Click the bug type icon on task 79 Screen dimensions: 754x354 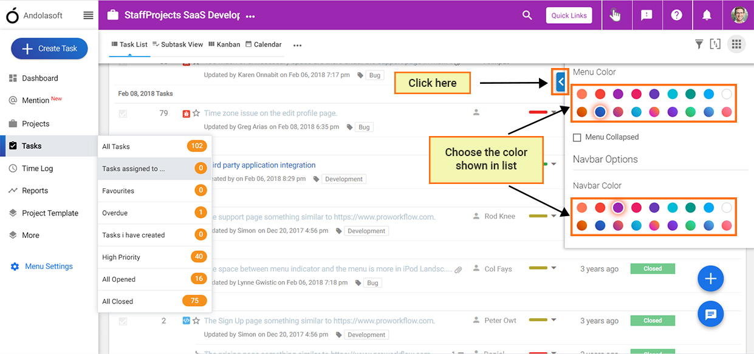pyautogui.click(x=187, y=113)
